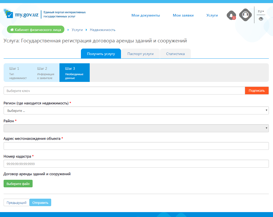273x217 pixels.
Task: Select the Получить услугу tab
Action: [101, 54]
